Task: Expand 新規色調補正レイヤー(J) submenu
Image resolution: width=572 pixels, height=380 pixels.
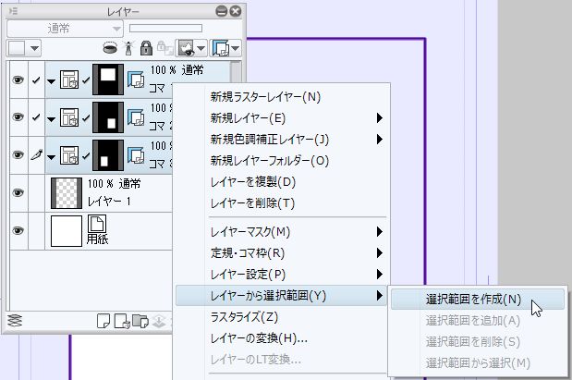Action: point(380,139)
